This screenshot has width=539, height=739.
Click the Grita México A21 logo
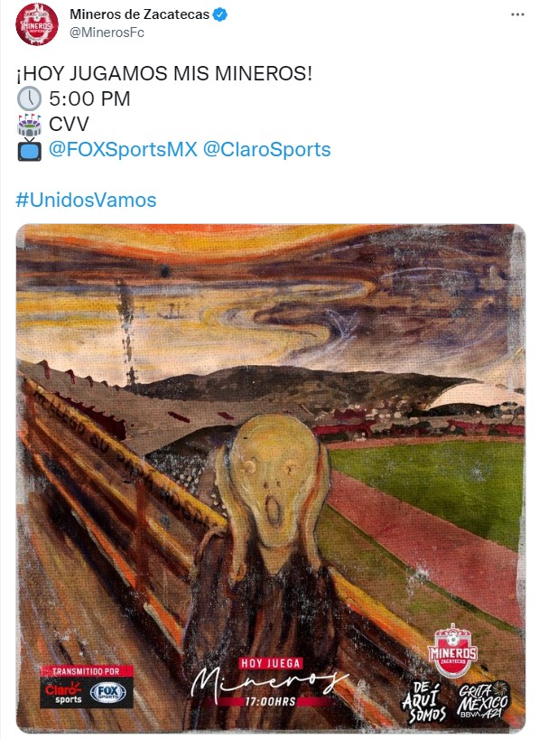pos(482,702)
